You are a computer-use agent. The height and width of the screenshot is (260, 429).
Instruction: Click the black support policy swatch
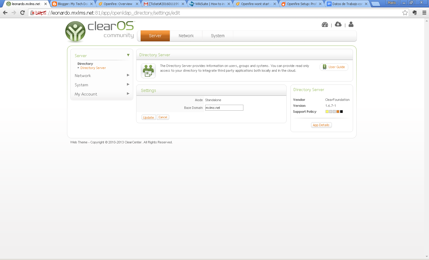(x=341, y=112)
